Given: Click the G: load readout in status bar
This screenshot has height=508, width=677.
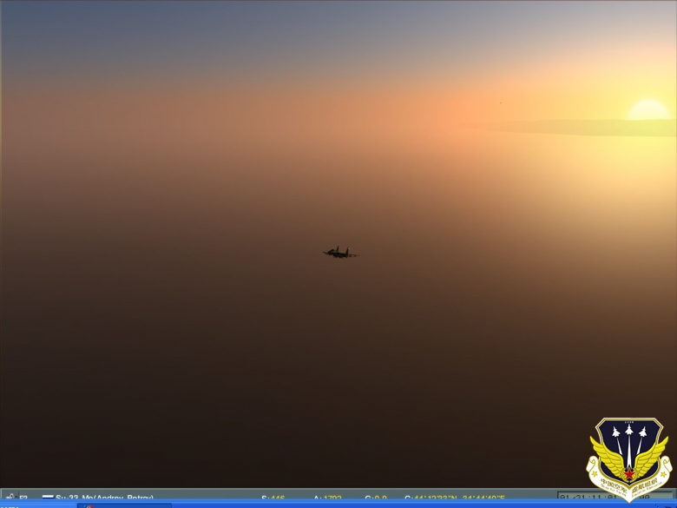Looking at the screenshot, I should click(x=375, y=498).
